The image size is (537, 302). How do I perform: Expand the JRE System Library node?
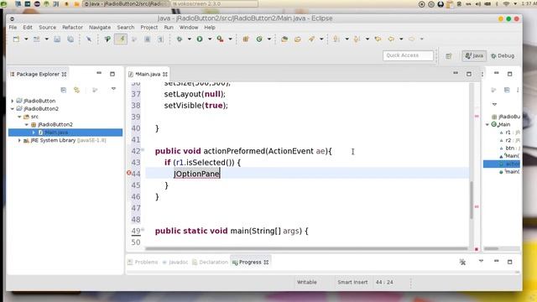point(19,140)
